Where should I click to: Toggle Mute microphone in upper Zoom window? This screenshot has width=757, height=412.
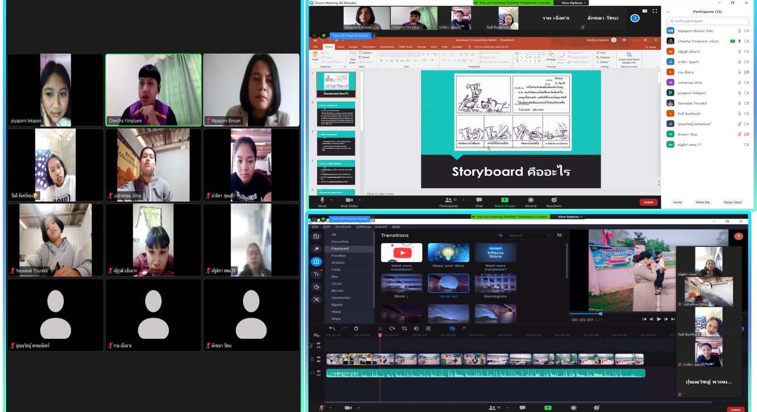(322, 200)
